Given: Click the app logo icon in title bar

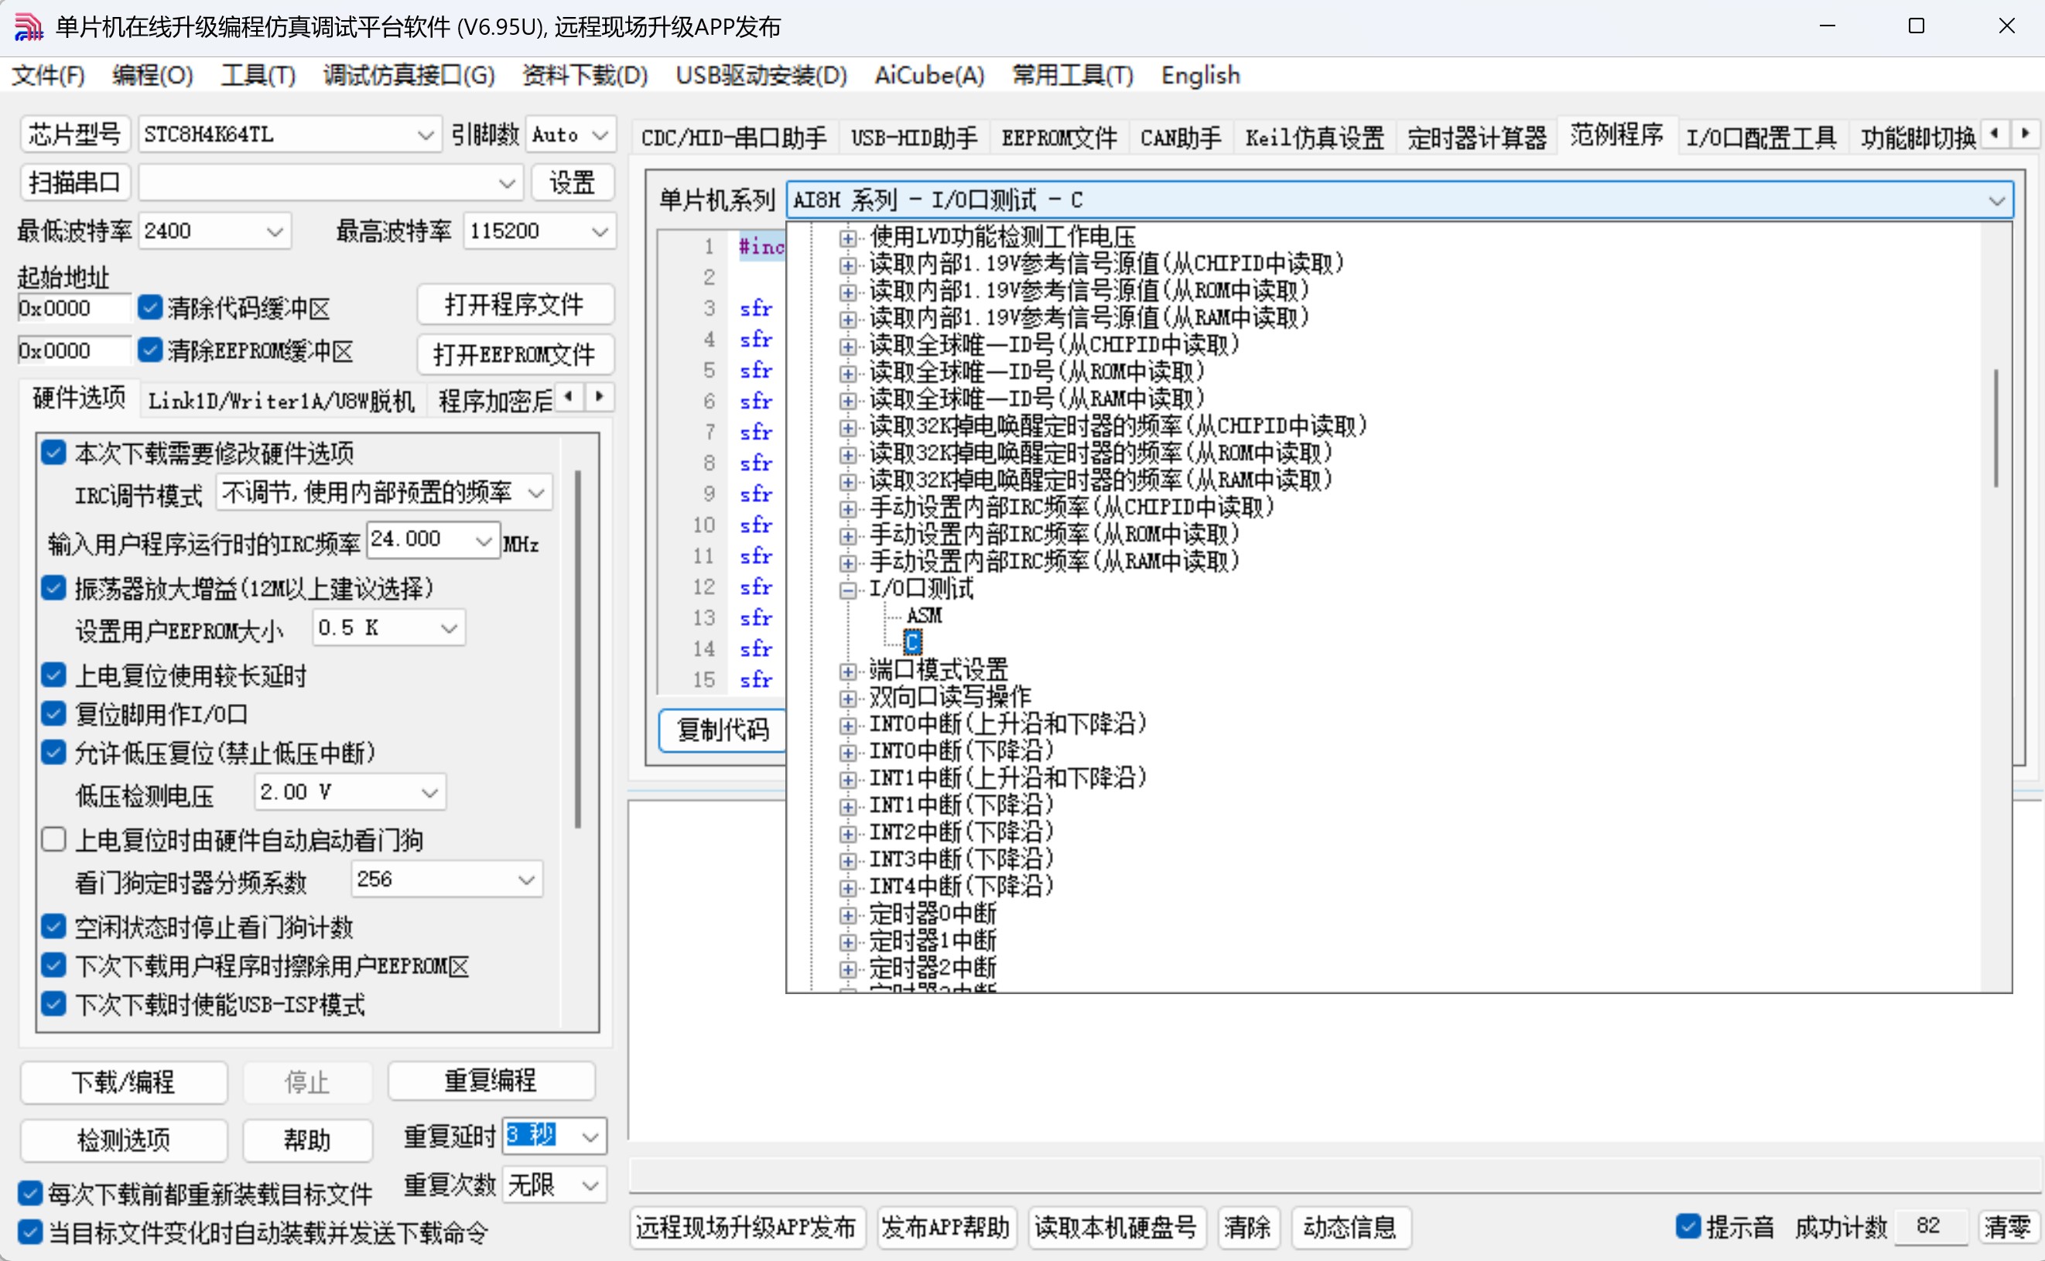Looking at the screenshot, I should [29, 26].
